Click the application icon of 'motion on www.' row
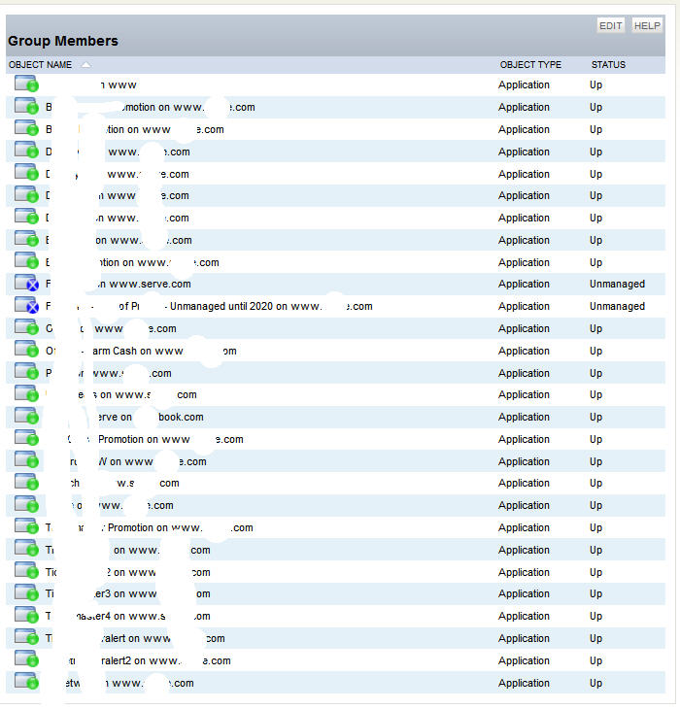Screen dimensions: 680x709 pos(26,107)
